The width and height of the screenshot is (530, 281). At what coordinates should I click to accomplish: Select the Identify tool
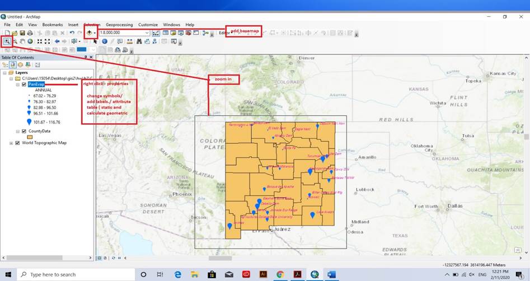(105, 41)
